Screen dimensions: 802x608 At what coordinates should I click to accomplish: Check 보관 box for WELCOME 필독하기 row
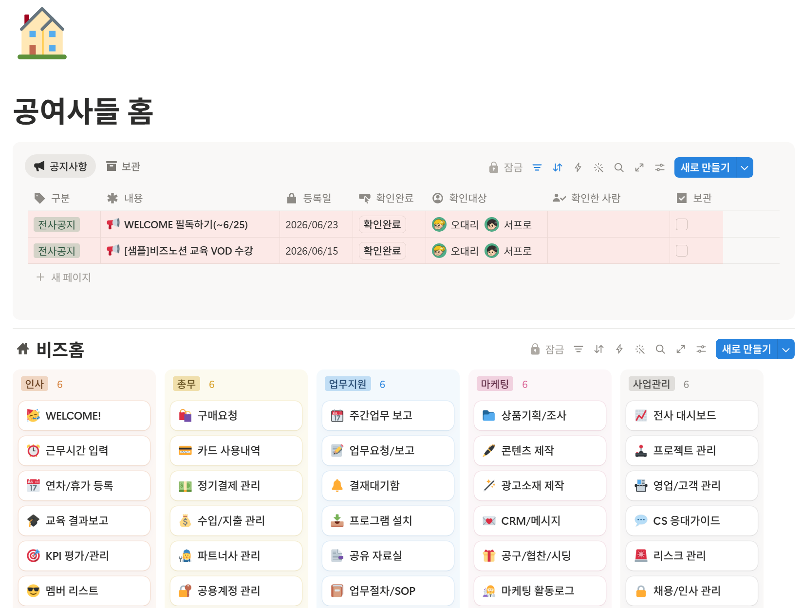[x=682, y=224]
